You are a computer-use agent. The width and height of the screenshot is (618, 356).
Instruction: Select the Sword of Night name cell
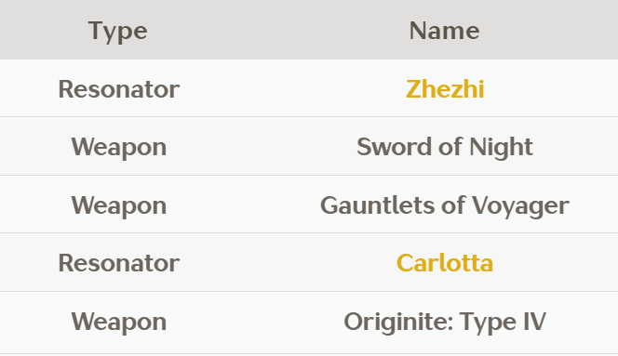(x=445, y=147)
